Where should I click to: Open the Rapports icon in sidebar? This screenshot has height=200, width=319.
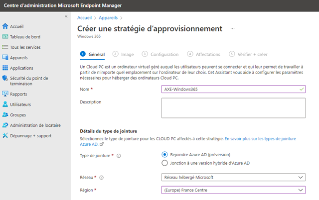pos(5,94)
